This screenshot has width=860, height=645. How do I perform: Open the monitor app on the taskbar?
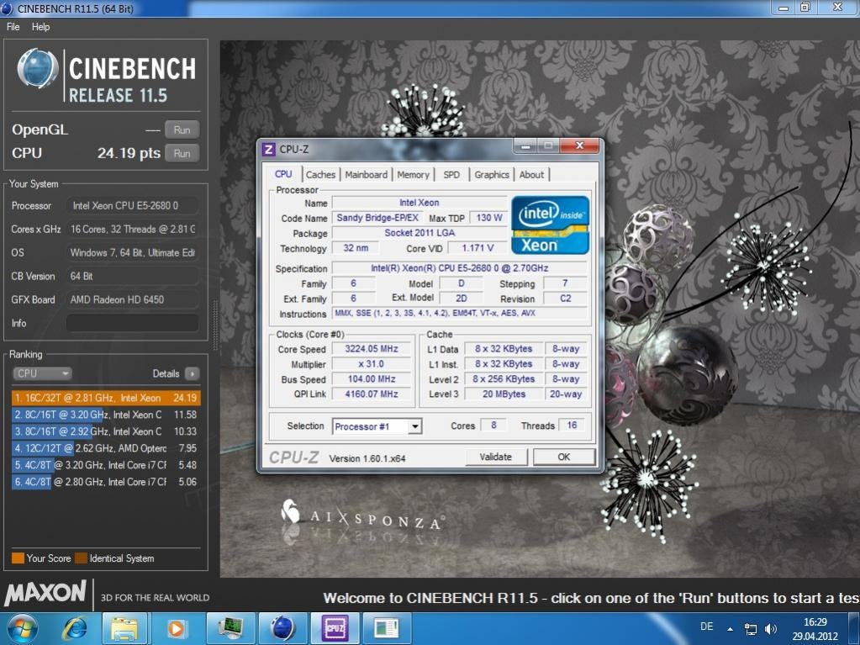click(x=230, y=628)
